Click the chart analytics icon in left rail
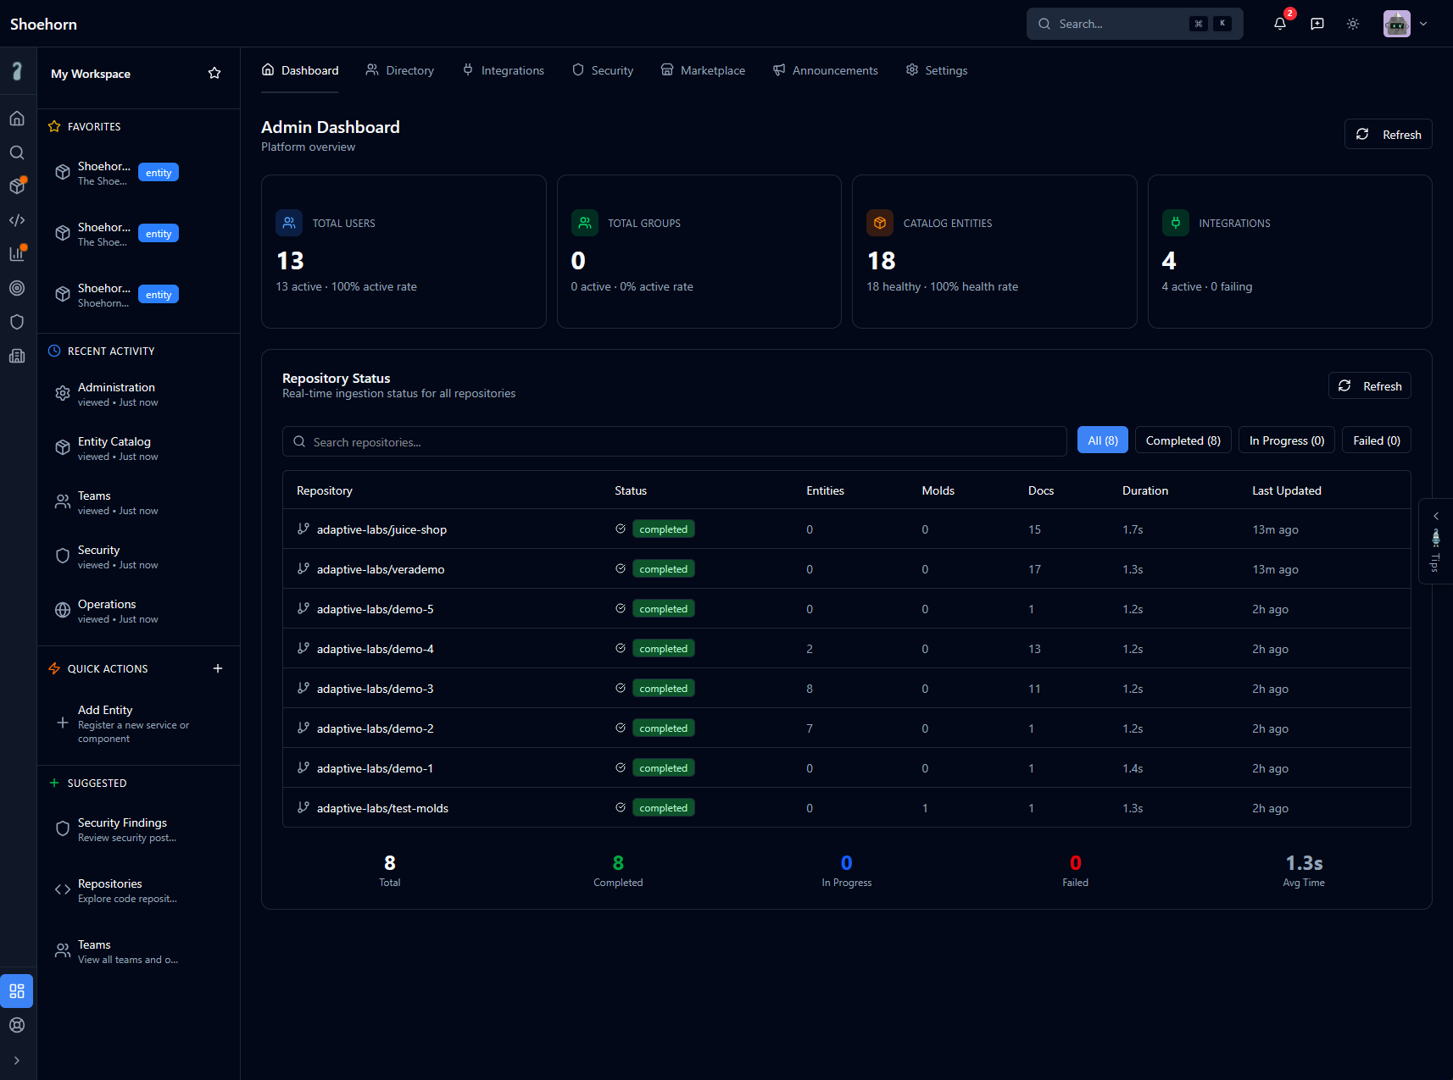 pyautogui.click(x=17, y=254)
